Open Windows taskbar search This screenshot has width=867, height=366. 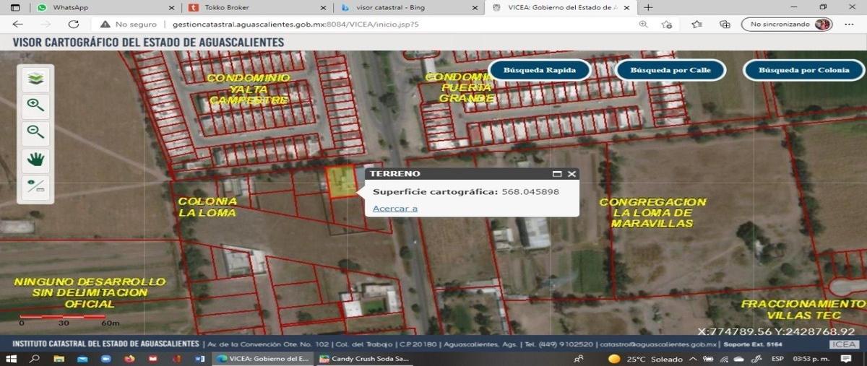35,359
